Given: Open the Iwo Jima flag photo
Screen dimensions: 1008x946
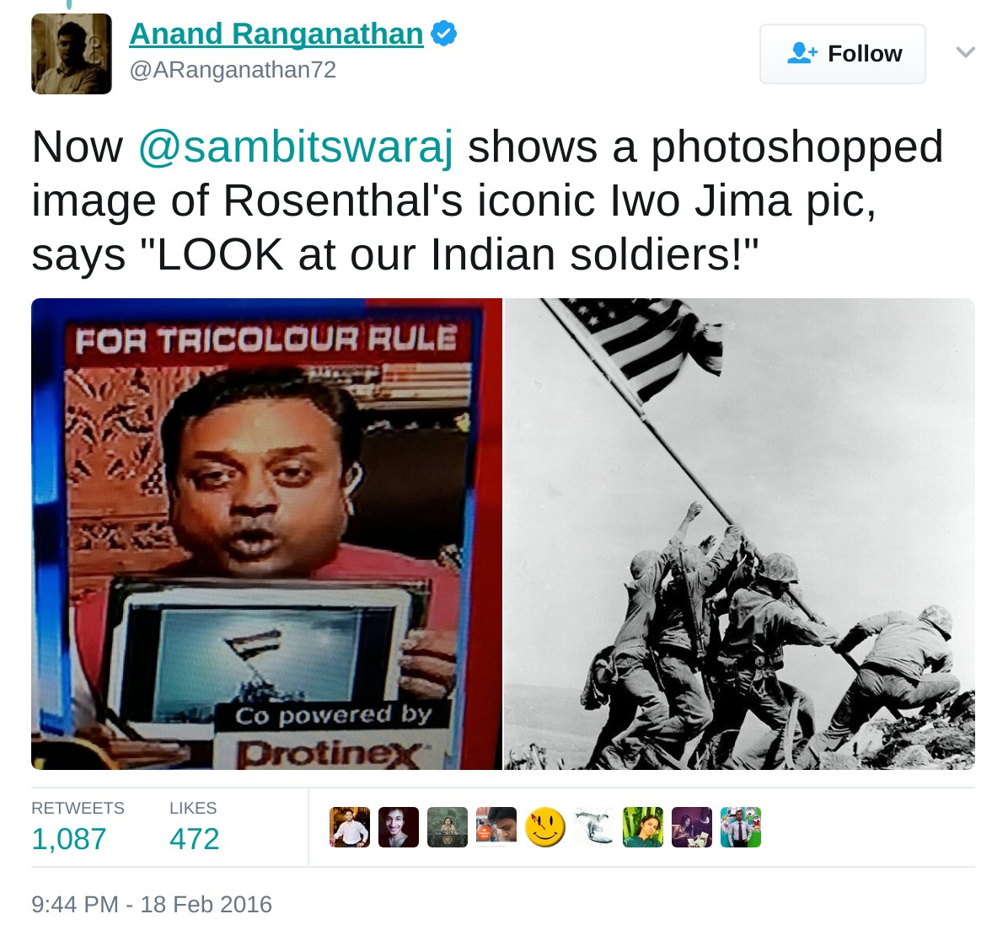Looking at the screenshot, I should pos(740,534).
